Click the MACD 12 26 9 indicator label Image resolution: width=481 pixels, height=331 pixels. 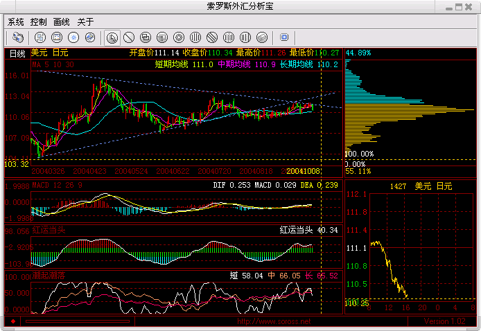57,185
